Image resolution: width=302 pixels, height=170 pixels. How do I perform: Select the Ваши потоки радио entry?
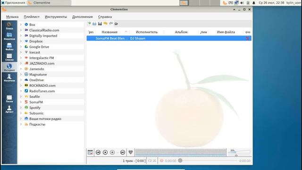45,119
